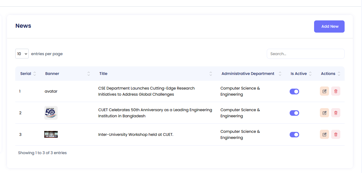The height and width of the screenshot is (173, 362).
Task: Switch off Inter-University Workshop active toggle
Action: coord(294,135)
